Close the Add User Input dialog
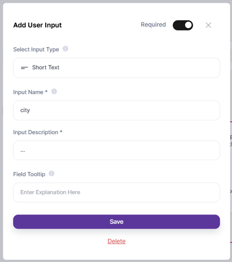 208,25
